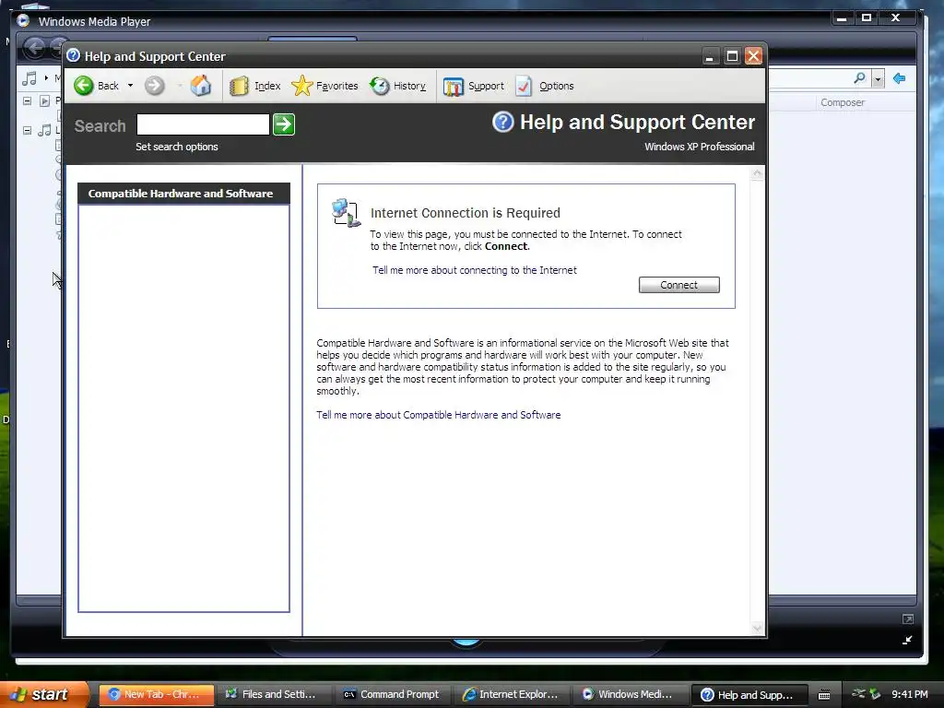
Task: Switch to Windows Media Player taskbar item
Action: (x=629, y=694)
